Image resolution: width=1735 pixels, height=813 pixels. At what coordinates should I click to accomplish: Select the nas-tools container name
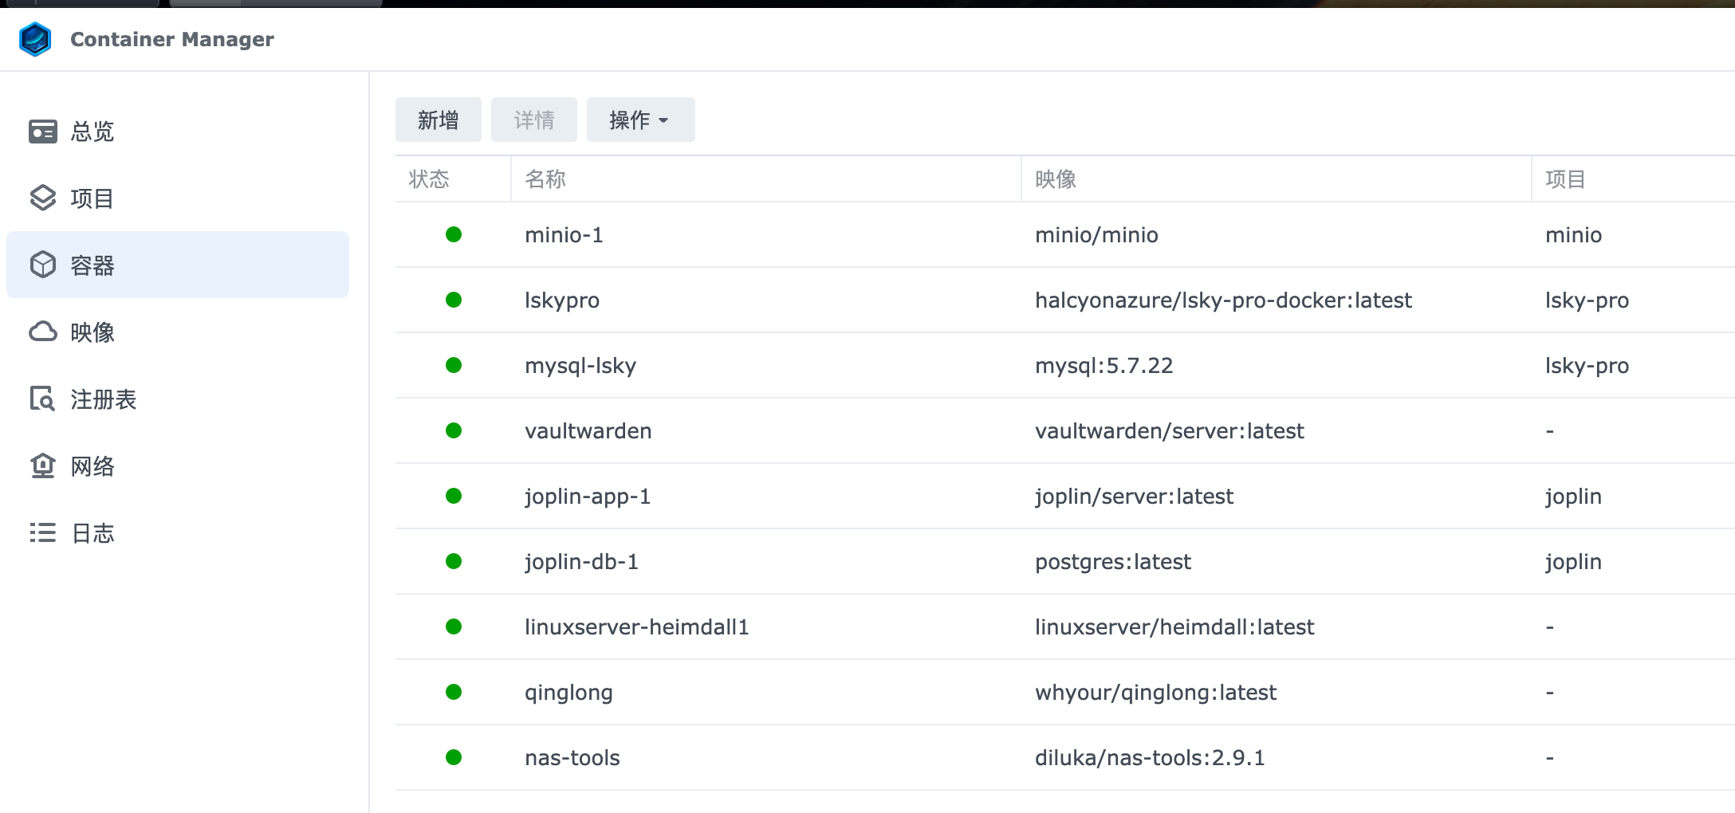572,758
